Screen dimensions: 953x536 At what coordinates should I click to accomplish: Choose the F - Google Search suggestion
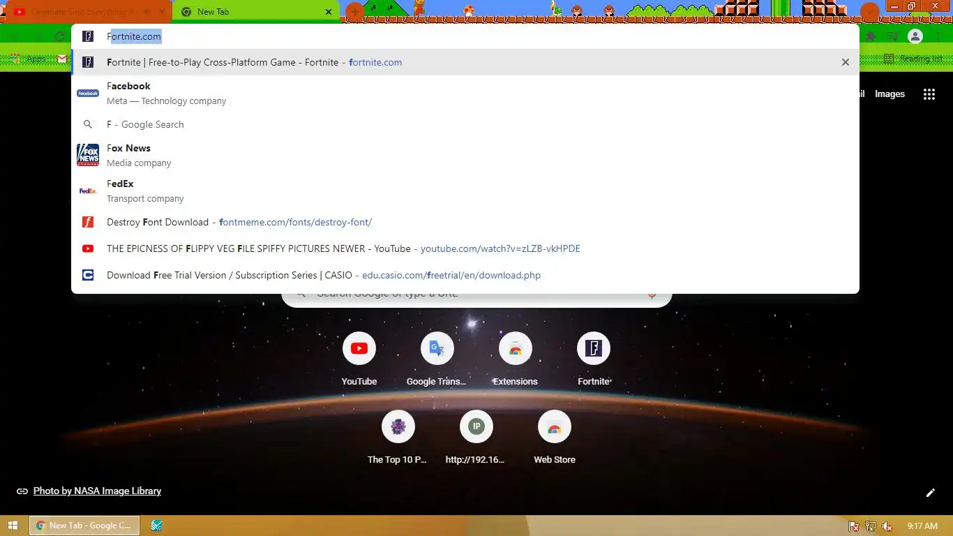(465, 124)
